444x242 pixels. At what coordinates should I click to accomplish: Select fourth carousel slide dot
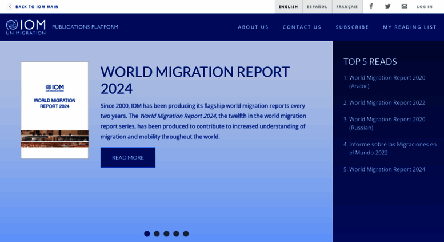(x=176, y=233)
